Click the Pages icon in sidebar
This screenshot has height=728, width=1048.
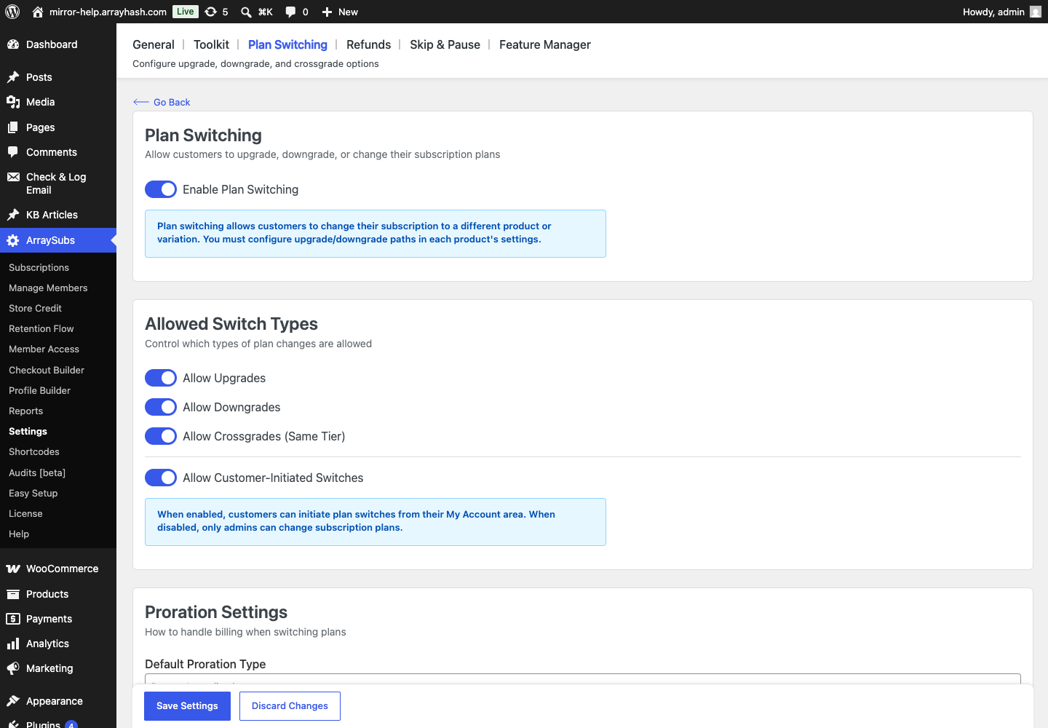pos(13,127)
